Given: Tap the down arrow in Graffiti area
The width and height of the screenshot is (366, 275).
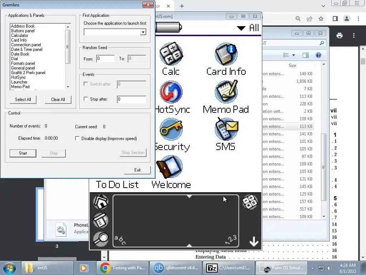Looking at the screenshot, I should coord(254,241).
